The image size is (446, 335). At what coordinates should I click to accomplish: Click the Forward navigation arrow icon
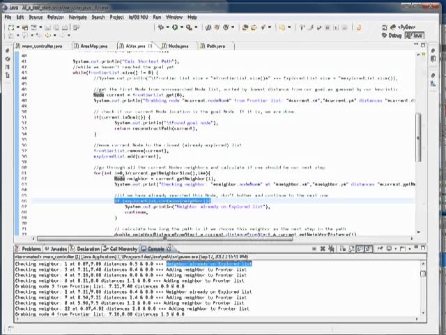tap(62, 36)
